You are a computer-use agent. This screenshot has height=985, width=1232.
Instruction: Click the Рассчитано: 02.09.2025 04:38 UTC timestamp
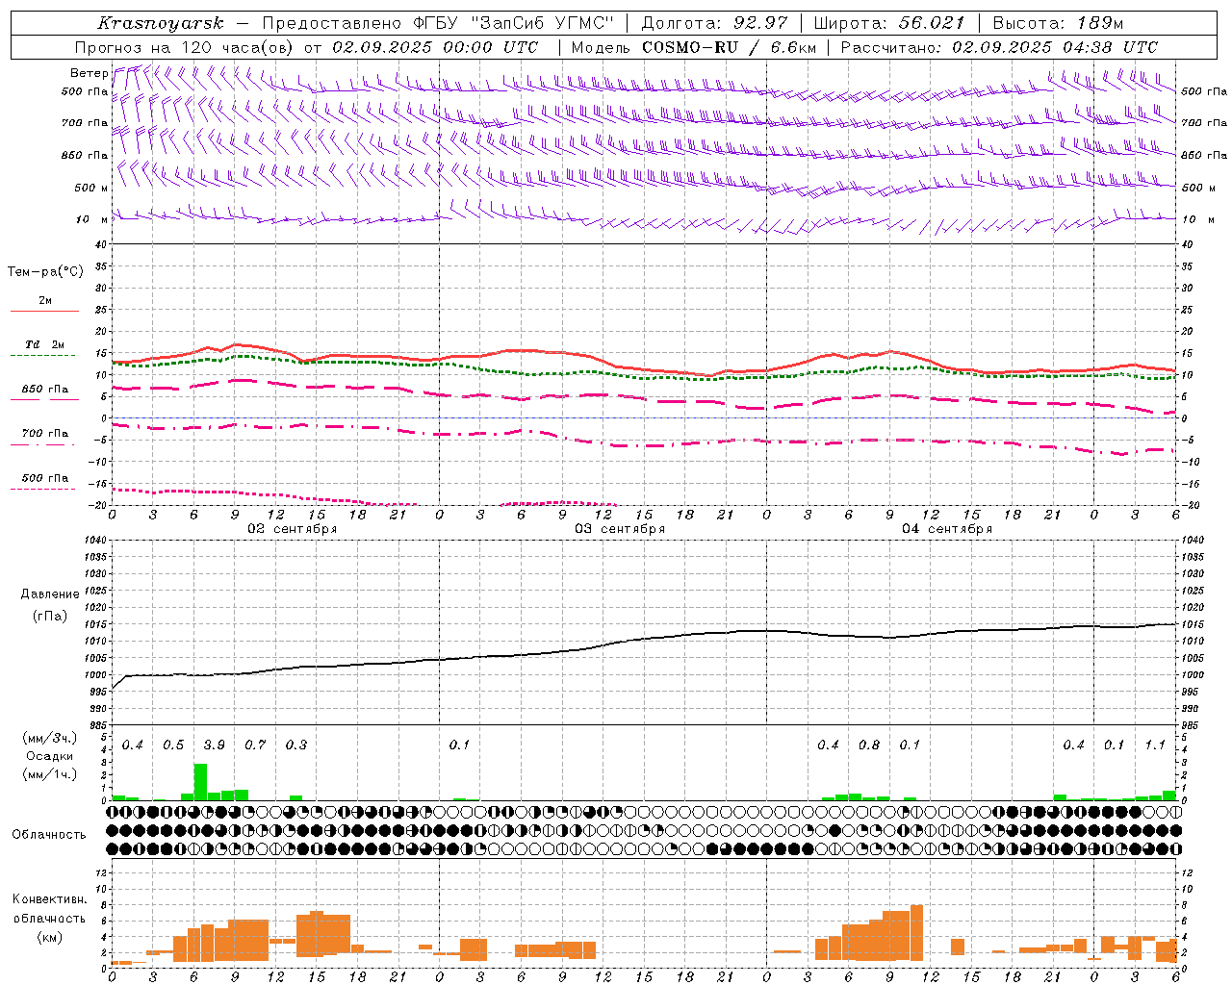coord(999,46)
